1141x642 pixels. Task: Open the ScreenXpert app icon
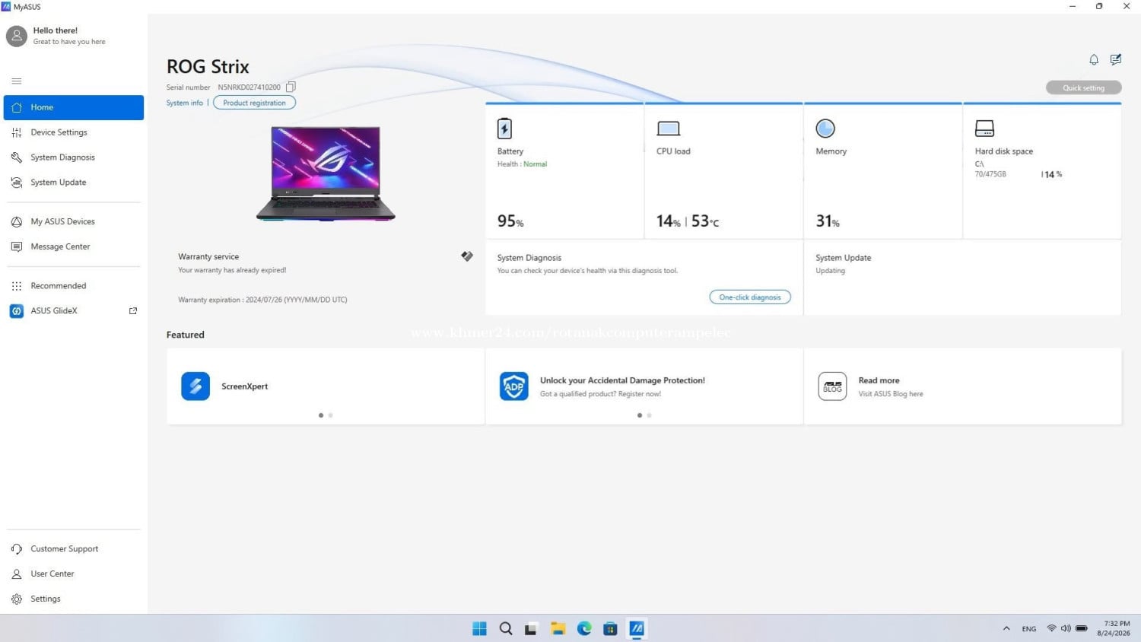click(x=195, y=386)
